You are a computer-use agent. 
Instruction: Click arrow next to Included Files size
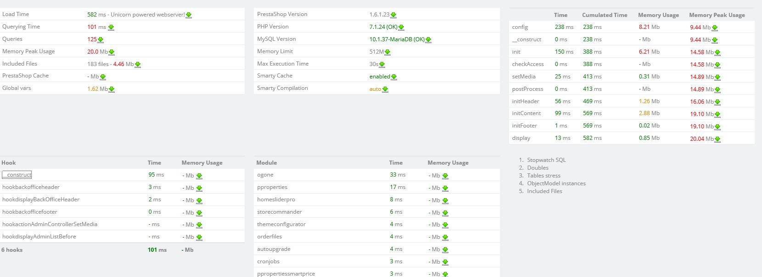click(x=138, y=65)
